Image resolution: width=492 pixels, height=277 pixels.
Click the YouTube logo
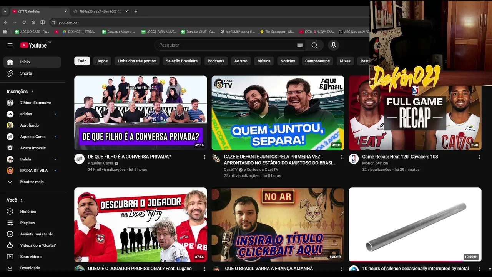(33, 45)
